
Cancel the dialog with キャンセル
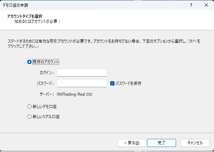[195, 143]
